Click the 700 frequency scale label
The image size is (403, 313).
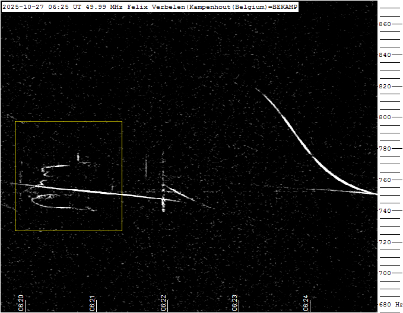pos(385,273)
